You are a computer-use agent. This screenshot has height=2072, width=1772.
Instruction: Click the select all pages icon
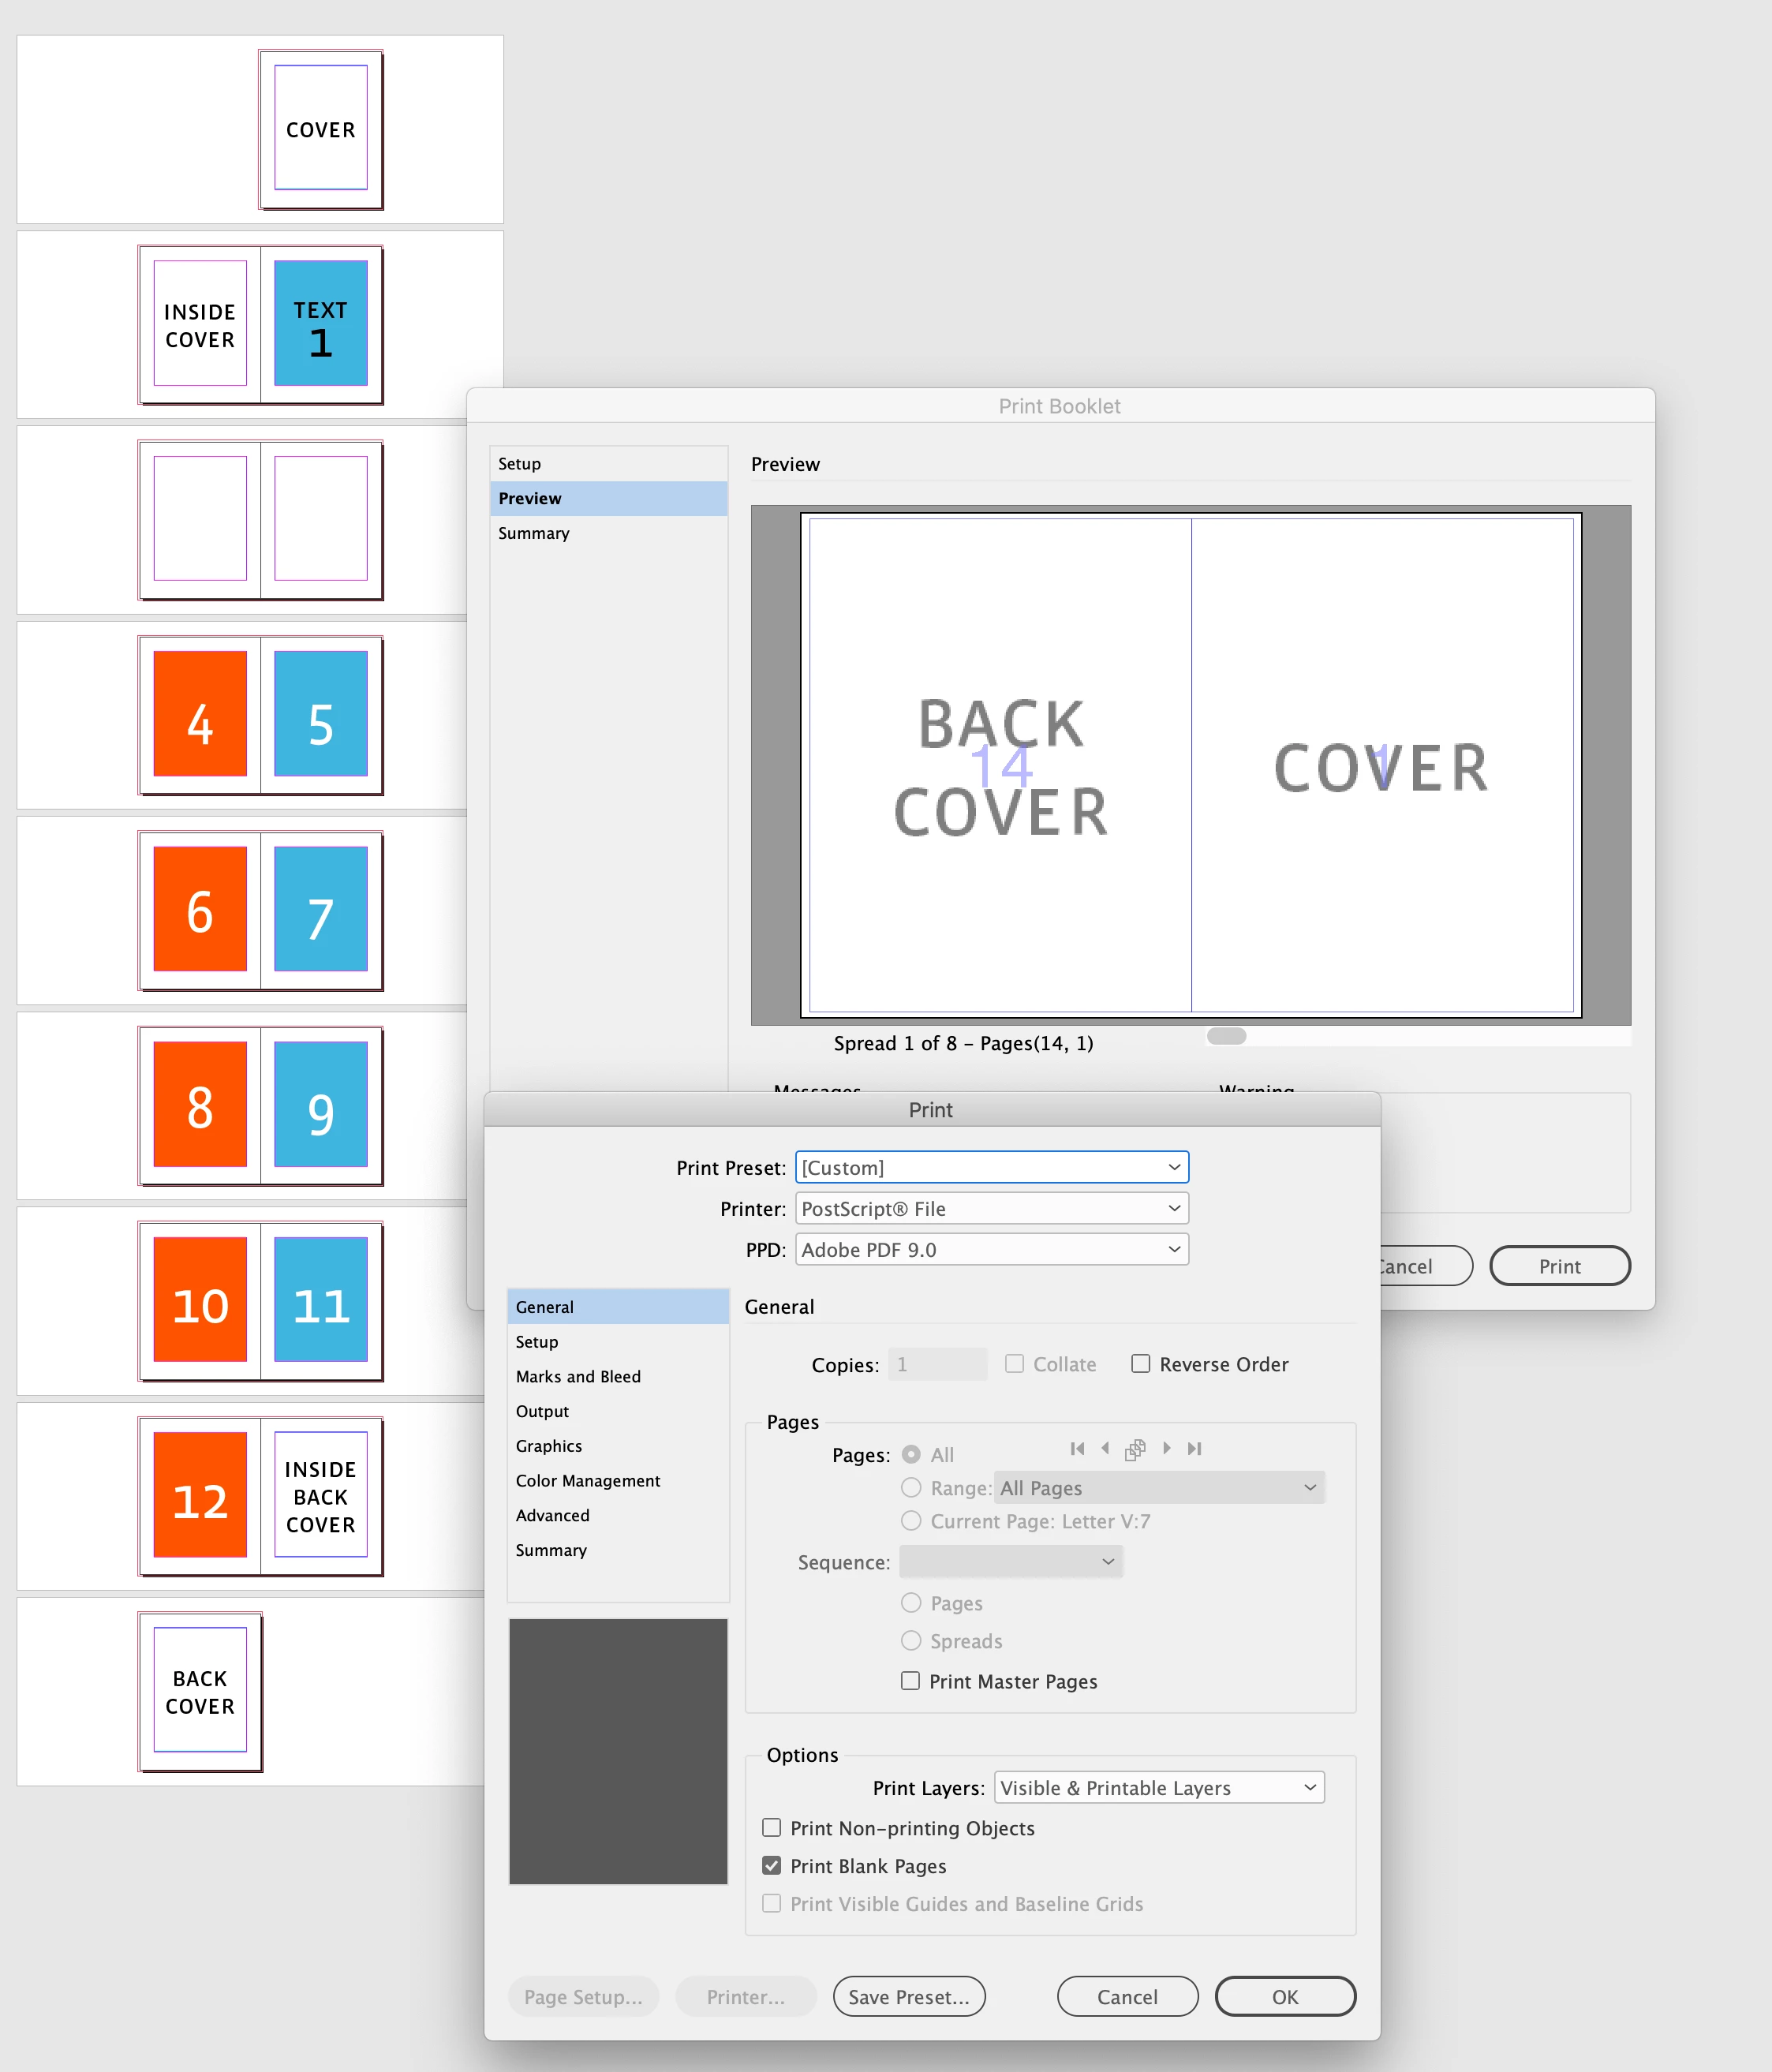(x=1135, y=1450)
